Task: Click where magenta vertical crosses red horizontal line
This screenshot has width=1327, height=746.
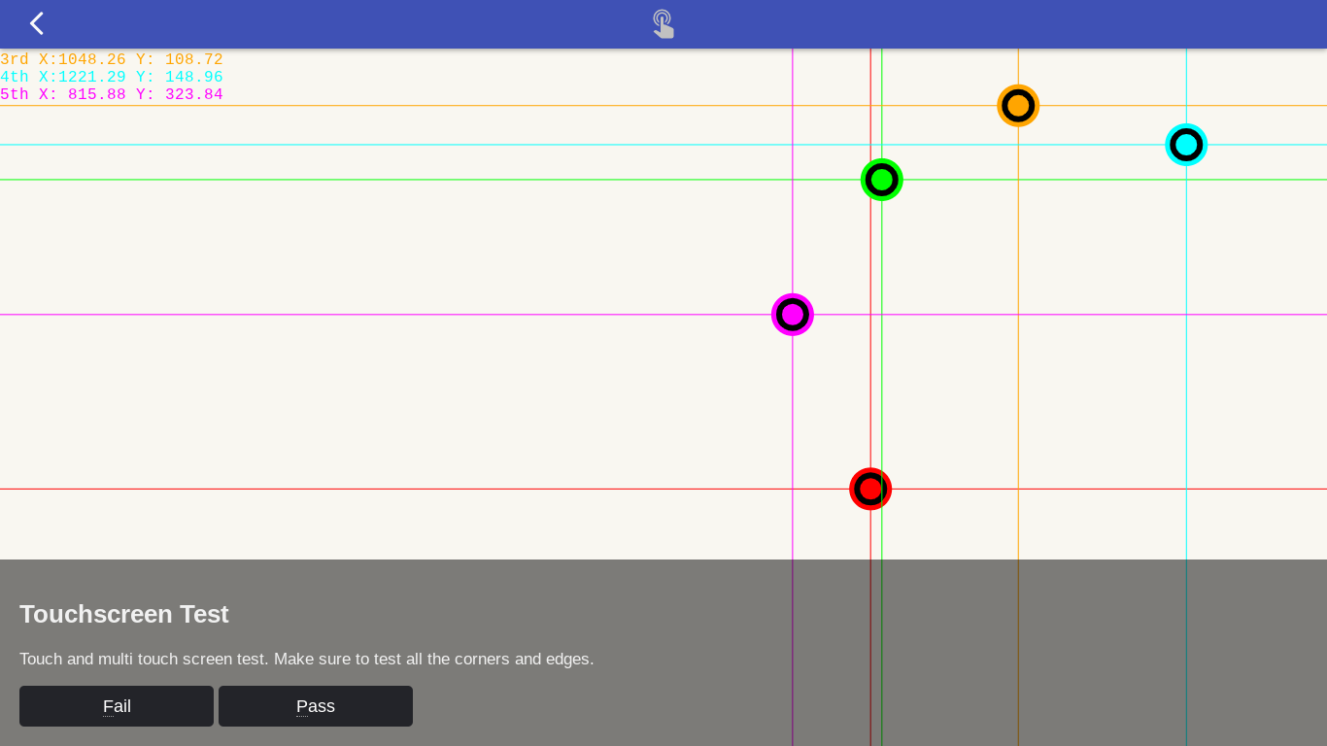Action: click(793, 489)
